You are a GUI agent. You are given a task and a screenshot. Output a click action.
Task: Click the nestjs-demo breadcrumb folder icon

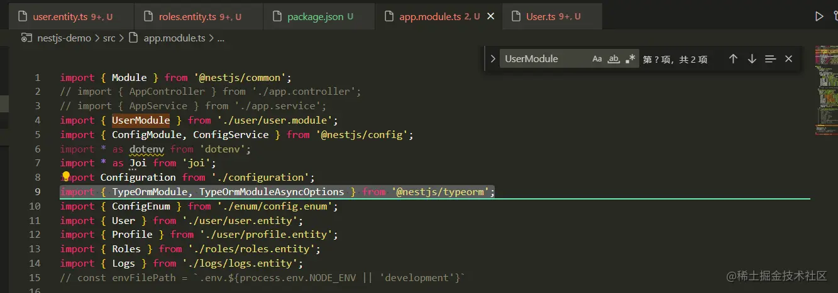tap(27, 38)
